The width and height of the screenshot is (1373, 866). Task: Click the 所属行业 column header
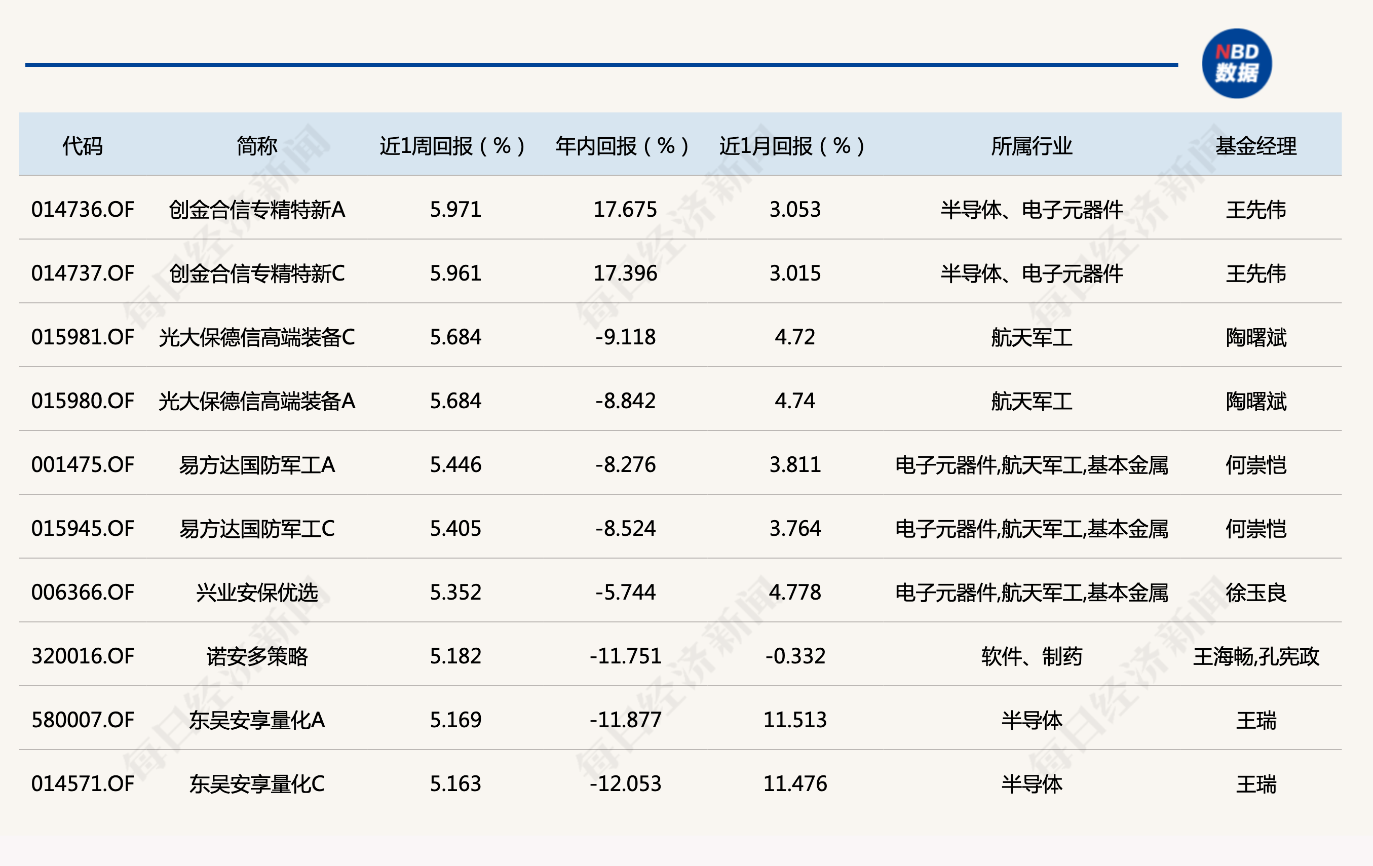pyautogui.click(x=1032, y=146)
